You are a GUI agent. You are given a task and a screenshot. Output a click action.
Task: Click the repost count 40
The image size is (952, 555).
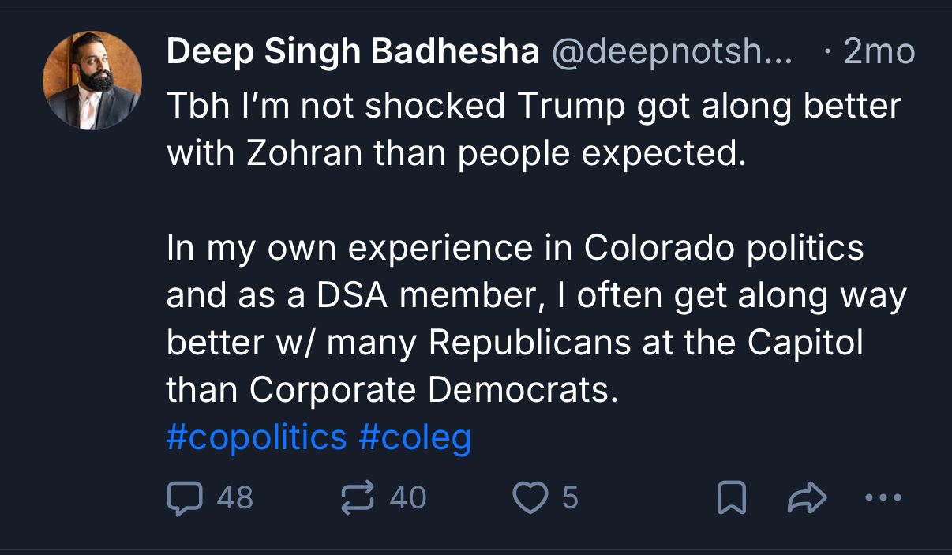[407, 498]
